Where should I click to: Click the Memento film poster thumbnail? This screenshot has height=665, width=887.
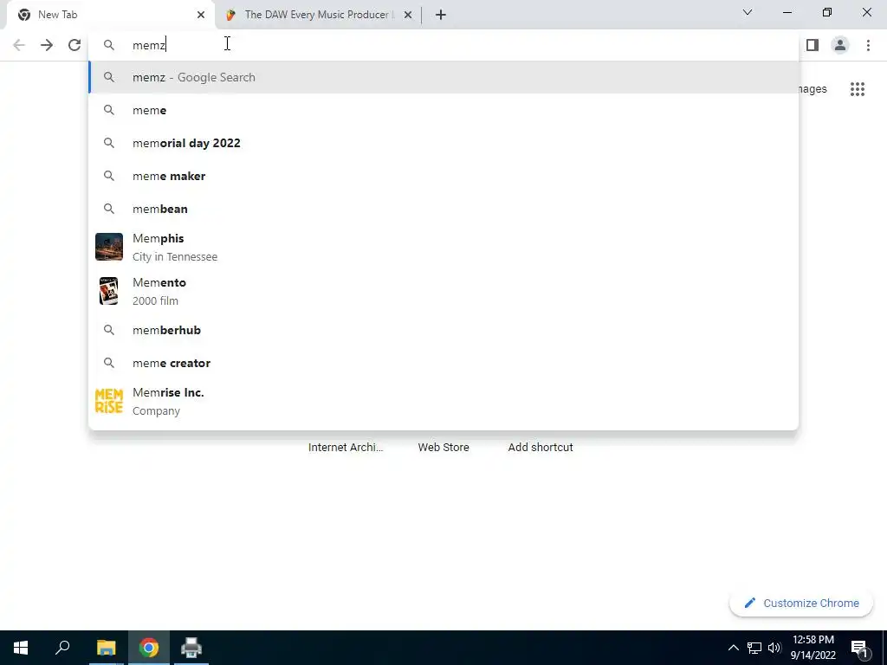[108, 291]
